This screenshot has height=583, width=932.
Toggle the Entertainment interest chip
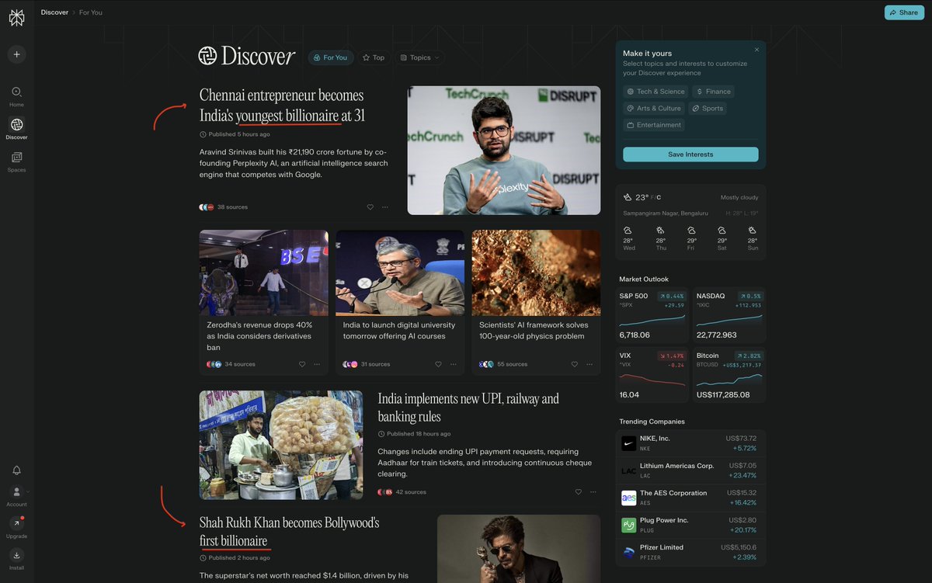coord(654,125)
